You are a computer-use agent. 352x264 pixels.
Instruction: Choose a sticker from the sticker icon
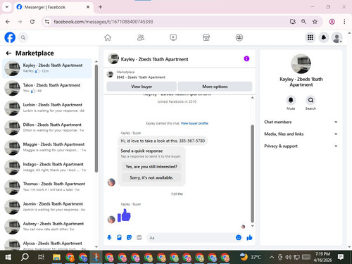(129, 238)
